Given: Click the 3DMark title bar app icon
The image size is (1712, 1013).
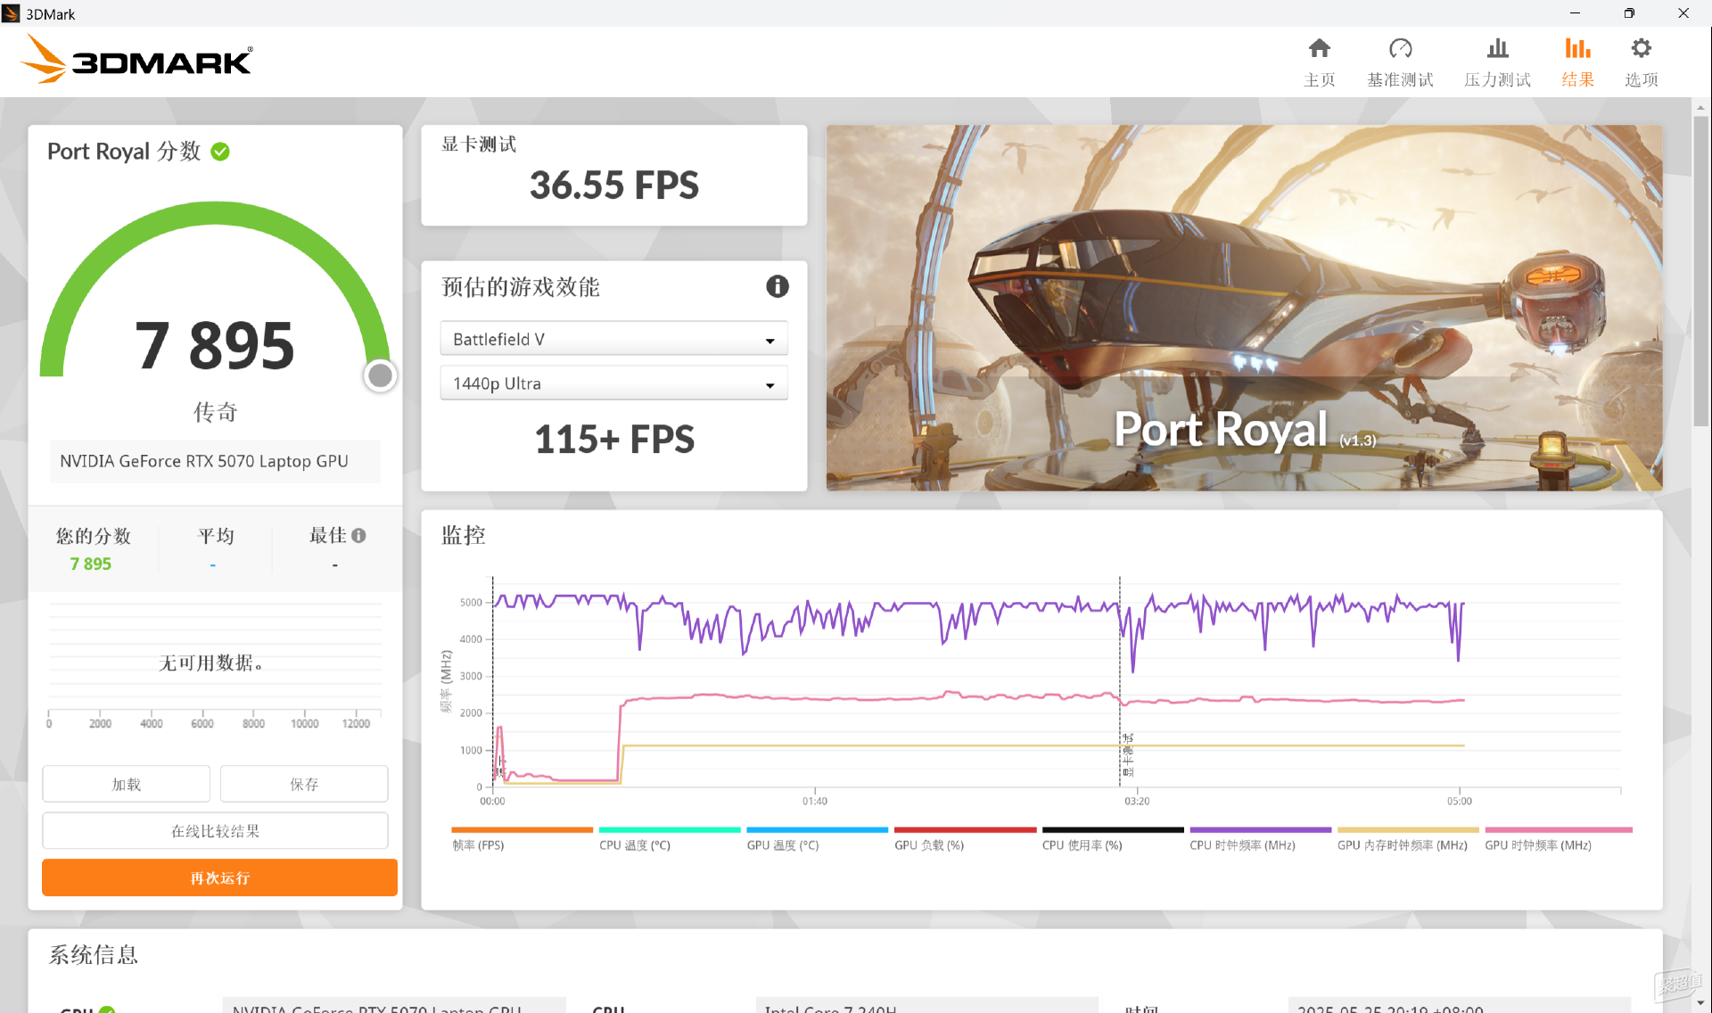Looking at the screenshot, I should tap(12, 13).
